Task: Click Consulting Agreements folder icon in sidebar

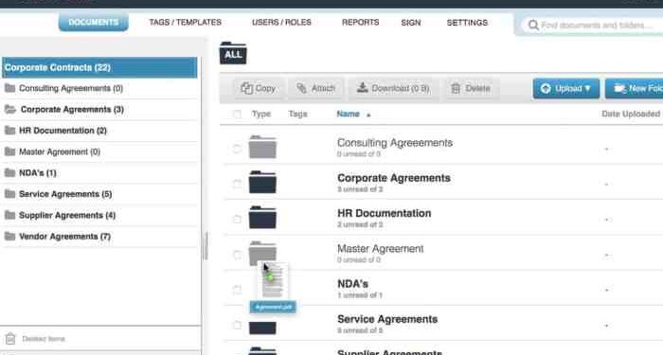Action: (9, 88)
